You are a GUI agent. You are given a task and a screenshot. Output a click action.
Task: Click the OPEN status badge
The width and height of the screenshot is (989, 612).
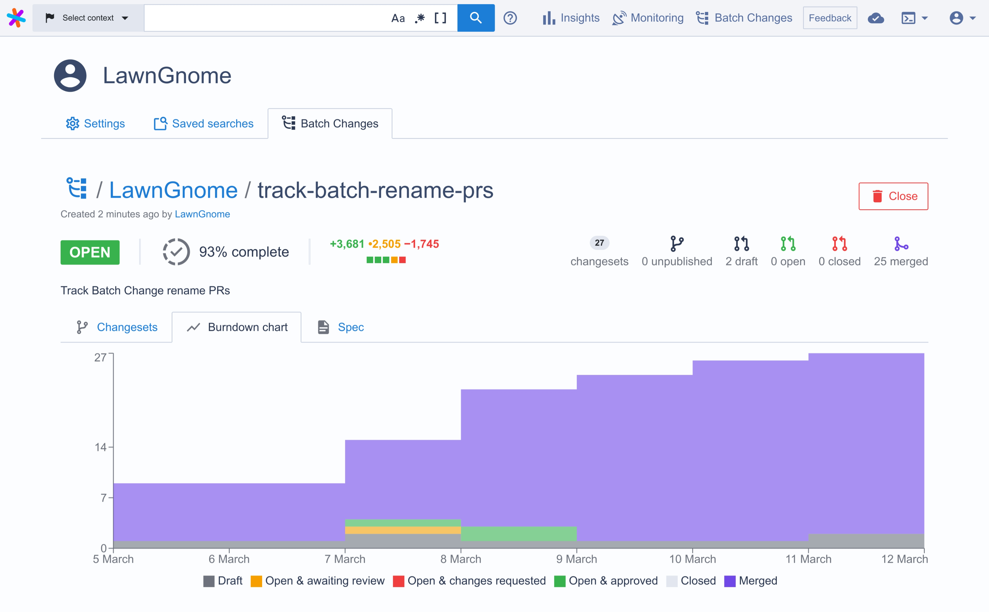pyautogui.click(x=90, y=252)
